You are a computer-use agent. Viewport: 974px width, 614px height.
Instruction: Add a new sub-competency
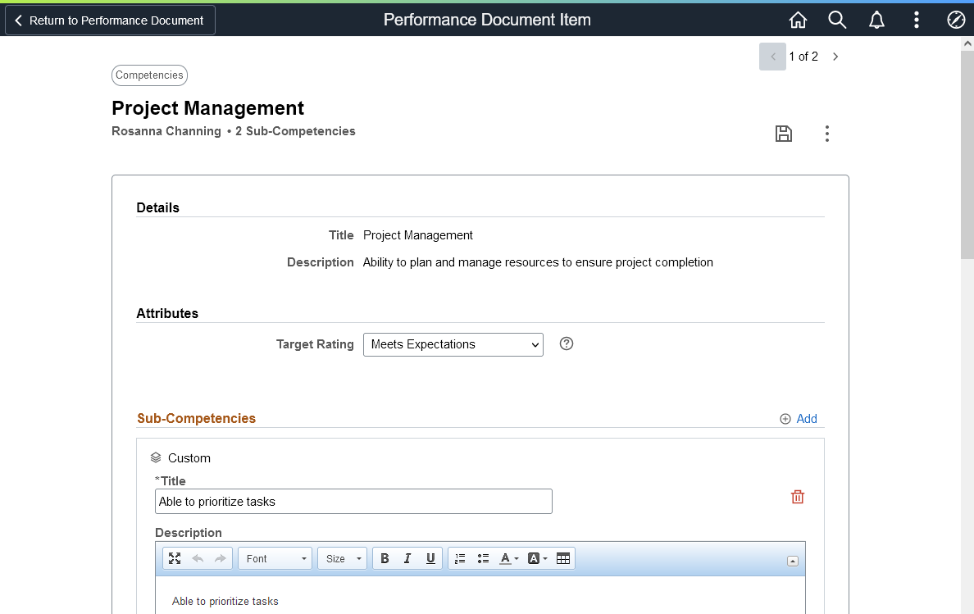799,418
